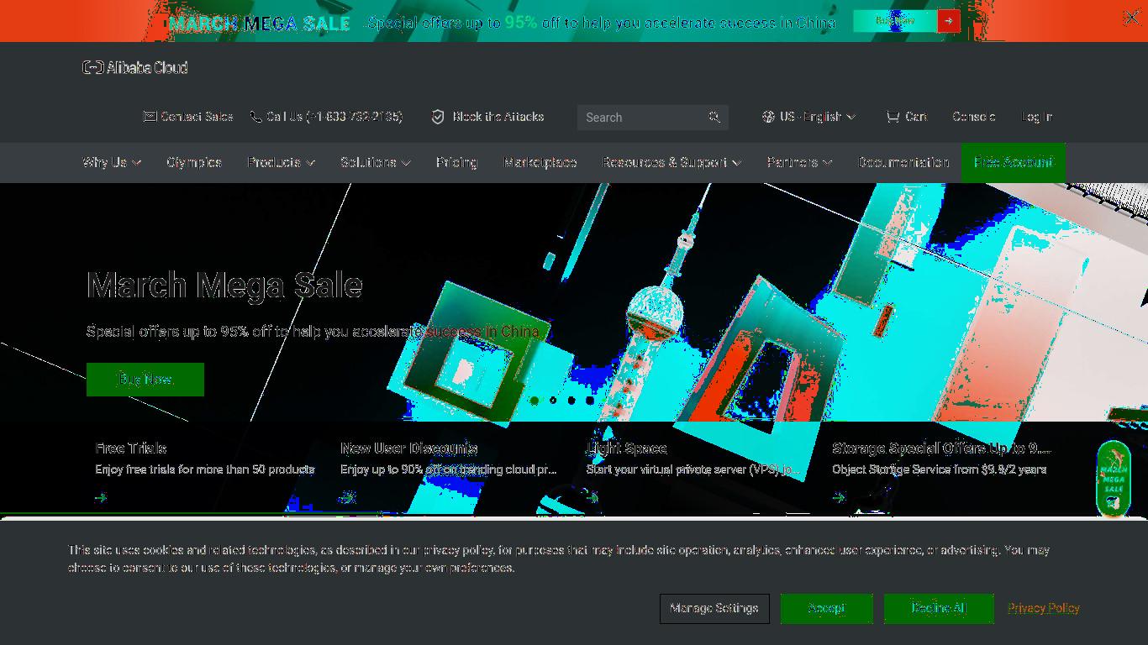This screenshot has width=1148, height=645.
Task: Open the Privacy Policy link
Action: click(x=1044, y=608)
